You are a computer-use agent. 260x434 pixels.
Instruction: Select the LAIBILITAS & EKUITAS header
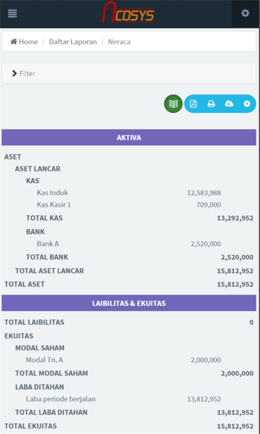(129, 303)
